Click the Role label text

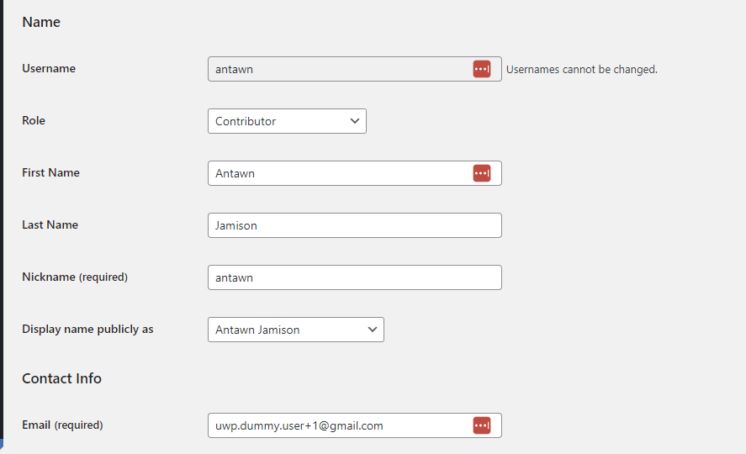tap(34, 121)
